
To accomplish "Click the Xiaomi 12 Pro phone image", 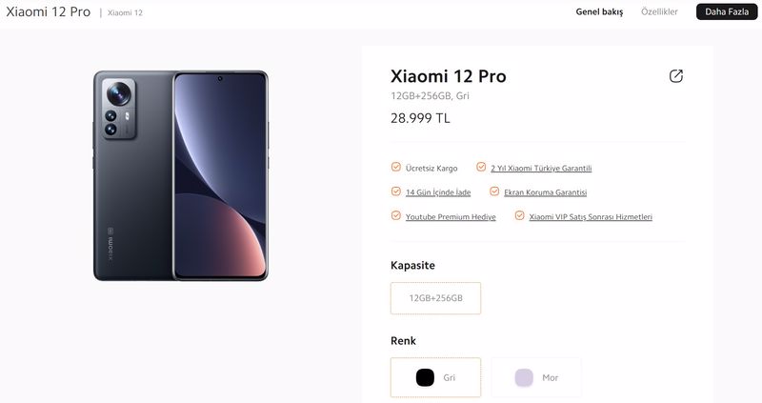I will 180,175.
